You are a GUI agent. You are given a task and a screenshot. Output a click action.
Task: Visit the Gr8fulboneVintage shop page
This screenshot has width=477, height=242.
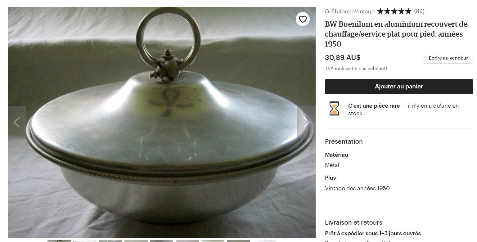pos(350,11)
